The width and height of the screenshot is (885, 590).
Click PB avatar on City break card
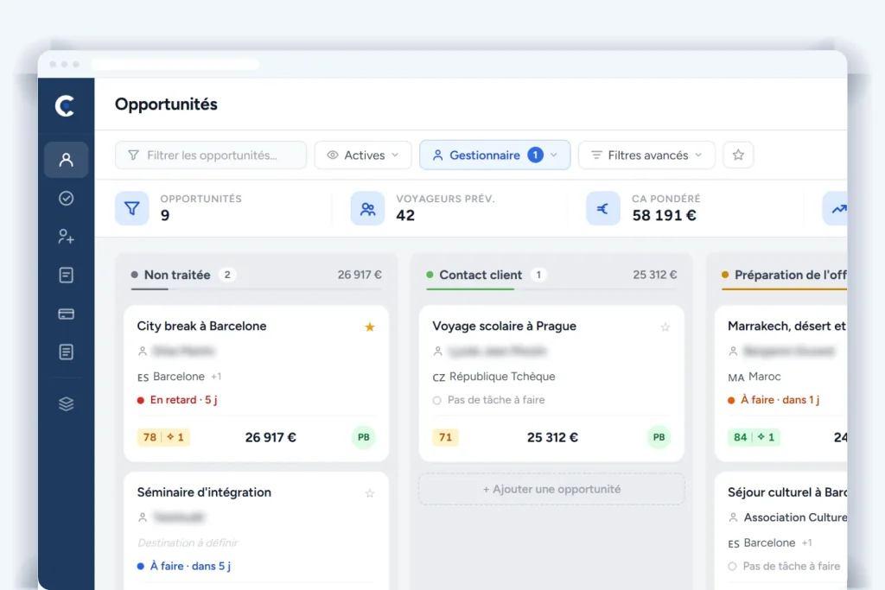(x=364, y=437)
